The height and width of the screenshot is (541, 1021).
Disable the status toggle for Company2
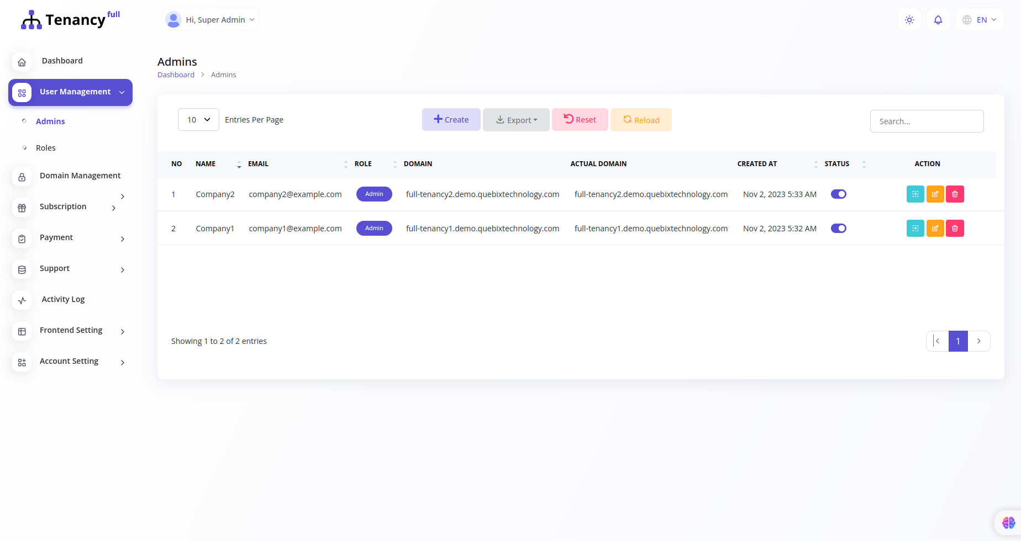pos(838,194)
